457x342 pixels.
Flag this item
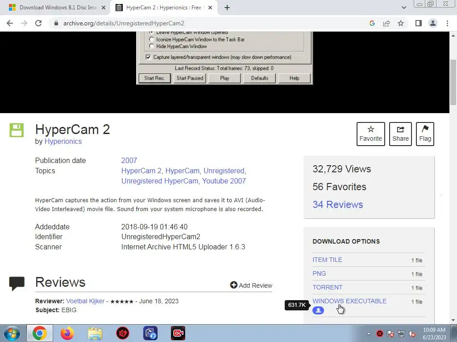[x=425, y=134]
